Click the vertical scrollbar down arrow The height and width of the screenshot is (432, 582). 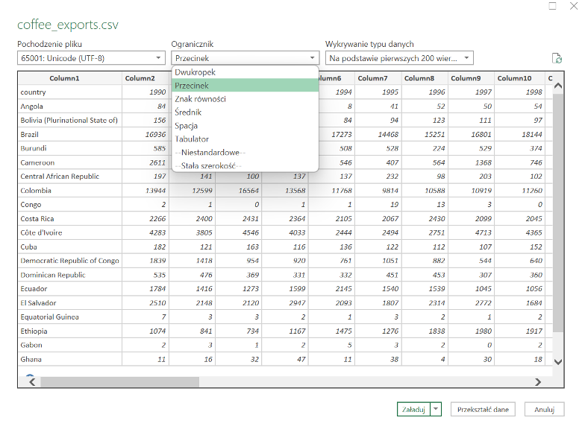557,361
